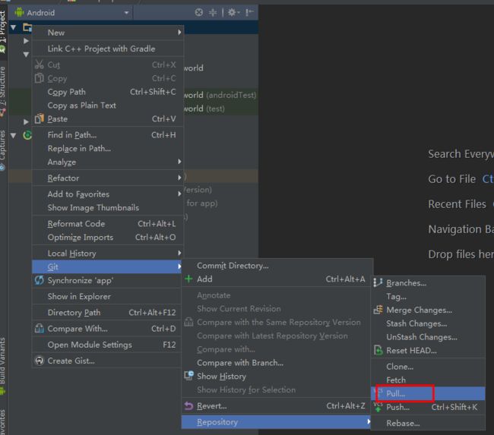
Task: Click the Gradle Scripts sync icon
Action: coord(27,135)
